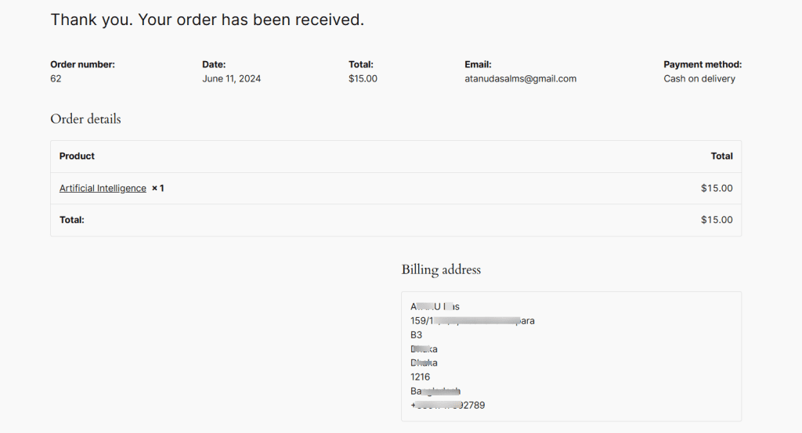Click the Email label in order summary
Screen dimensions: 802x433
478,65
